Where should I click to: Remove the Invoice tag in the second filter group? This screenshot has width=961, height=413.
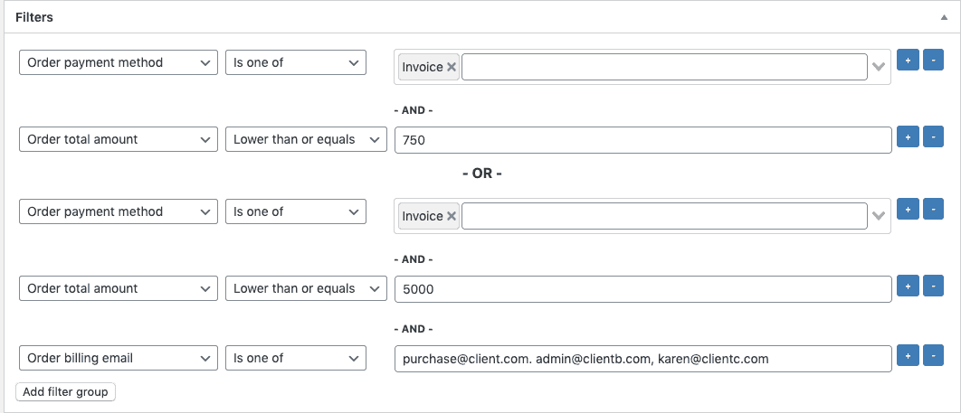452,216
